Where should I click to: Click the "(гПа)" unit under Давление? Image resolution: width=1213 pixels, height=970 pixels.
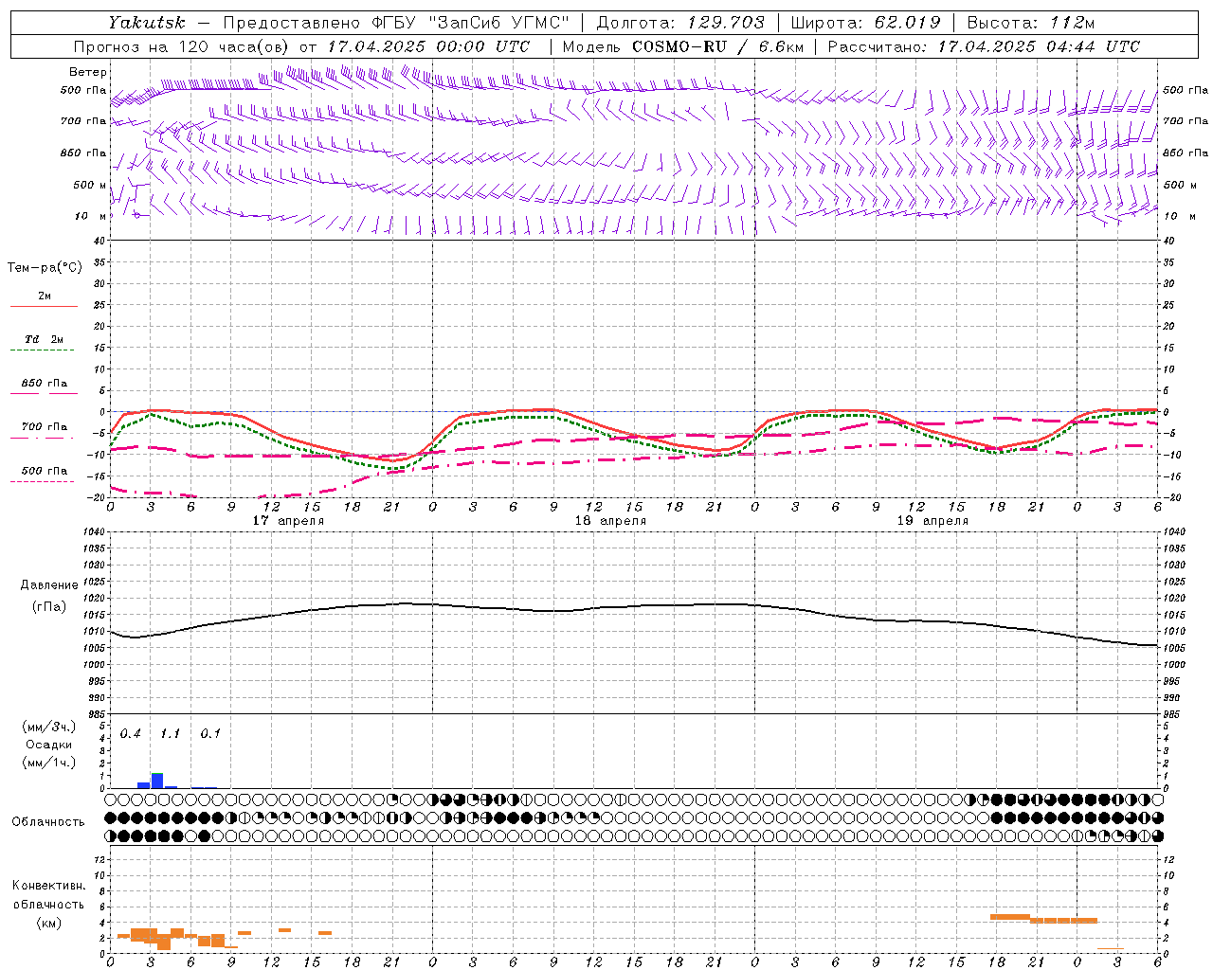point(49,607)
